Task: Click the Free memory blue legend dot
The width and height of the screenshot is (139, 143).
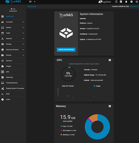Action: (61, 126)
